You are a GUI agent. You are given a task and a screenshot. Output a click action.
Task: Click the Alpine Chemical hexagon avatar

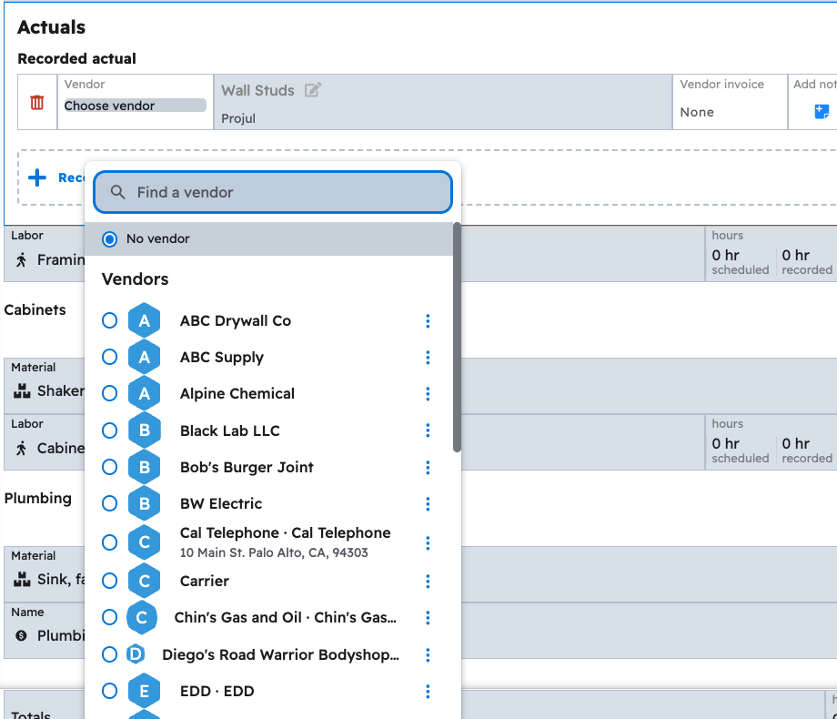[144, 394]
